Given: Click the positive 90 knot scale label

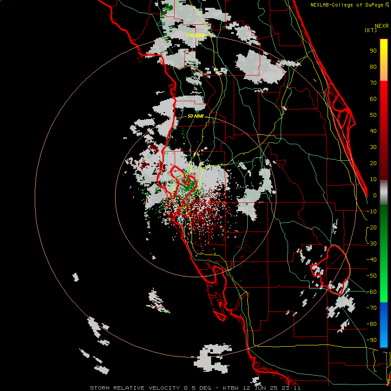Looking at the screenshot, I should (x=373, y=51).
